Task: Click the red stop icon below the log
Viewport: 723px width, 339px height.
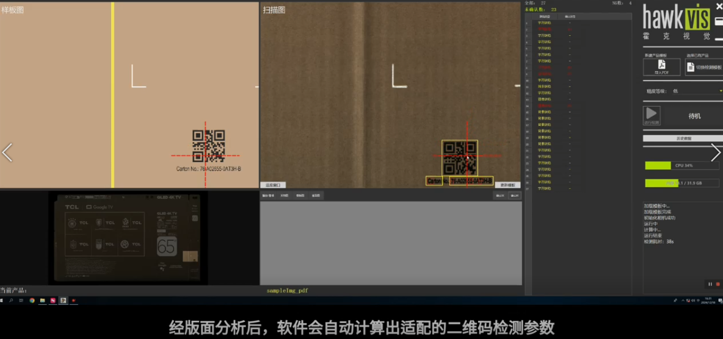Action: click(x=718, y=284)
